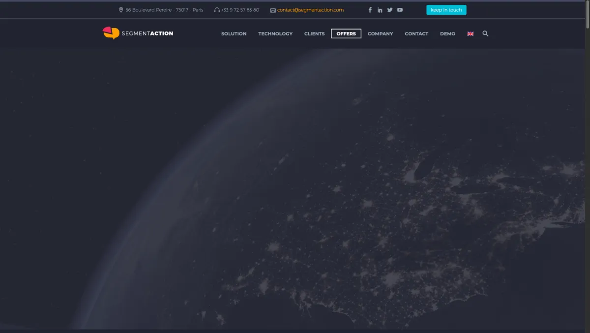
Task: Click the keep in touch button
Action: pos(446,10)
